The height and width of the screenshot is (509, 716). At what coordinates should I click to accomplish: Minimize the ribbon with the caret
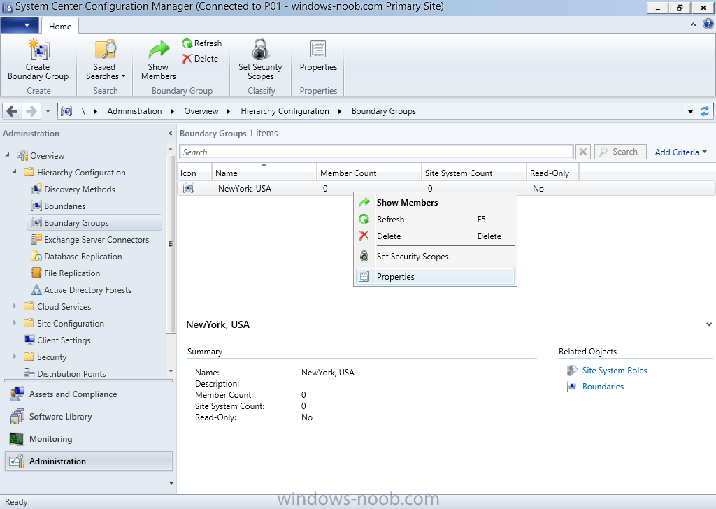click(693, 24)
